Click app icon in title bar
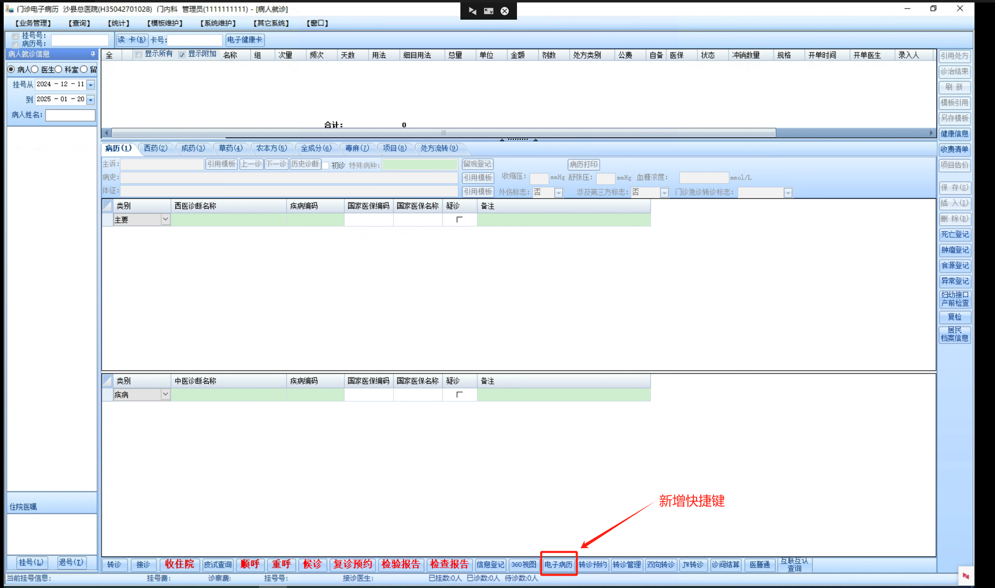 (x=9, y=9)
